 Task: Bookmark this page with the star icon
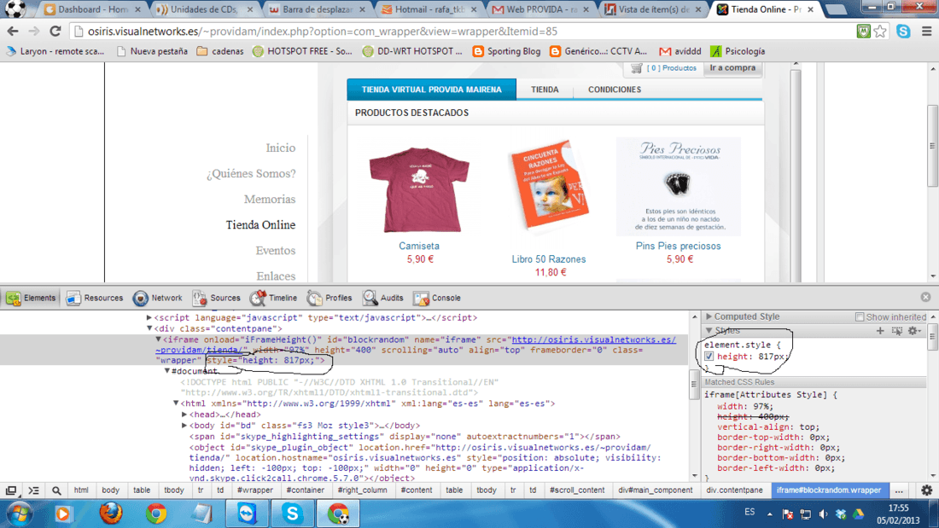tap(880, 31)
